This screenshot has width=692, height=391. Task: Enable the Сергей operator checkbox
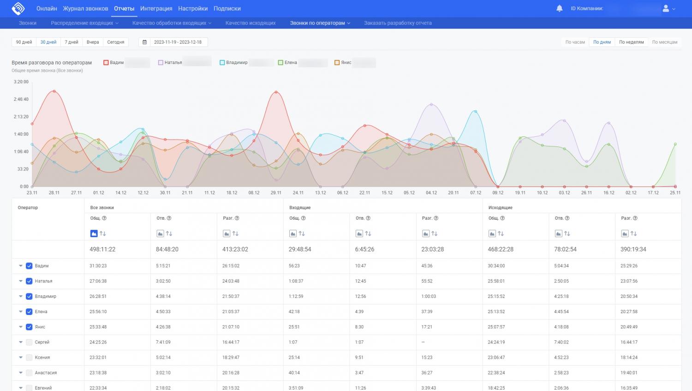coord(29,342)
